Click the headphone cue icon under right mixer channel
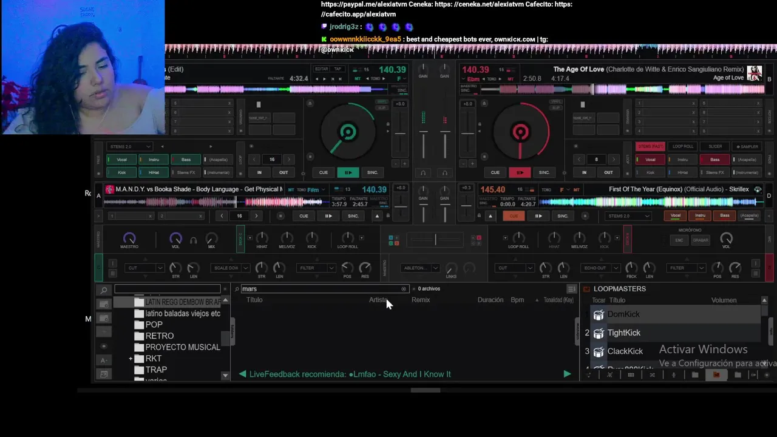This screenshot has height=437, width=777. [x=444, y=172]
